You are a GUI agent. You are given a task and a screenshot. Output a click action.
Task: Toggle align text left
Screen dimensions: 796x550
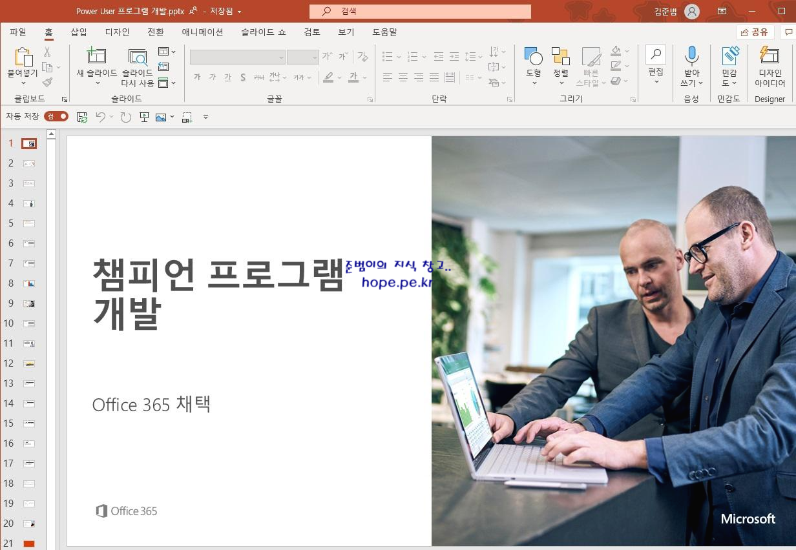pos(388,77)
